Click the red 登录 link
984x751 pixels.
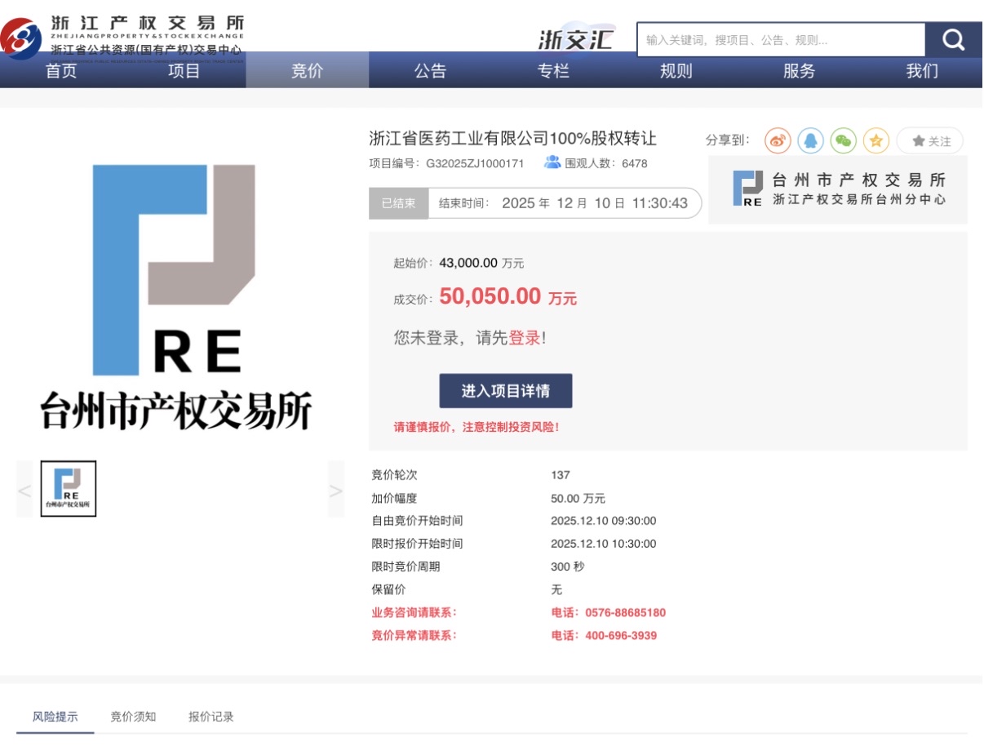pos(525,338)
